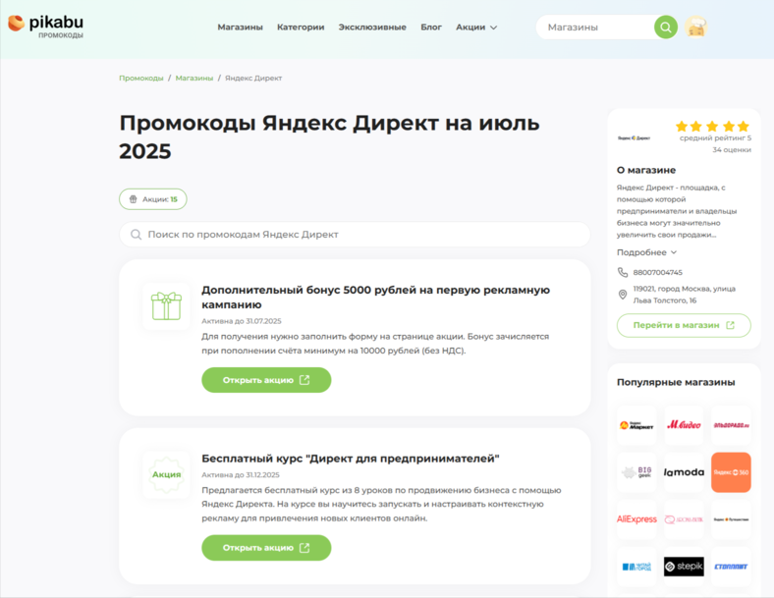Open the Читай-город store logo
This screenshot has width=774, height=598.
pos(636,567)
